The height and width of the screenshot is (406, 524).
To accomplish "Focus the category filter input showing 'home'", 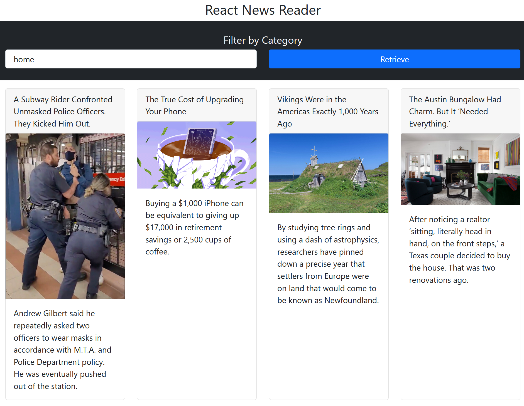I will 131,59.
